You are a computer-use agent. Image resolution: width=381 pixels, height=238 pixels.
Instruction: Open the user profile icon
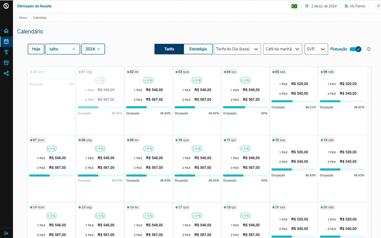click(x=378, y=6)
